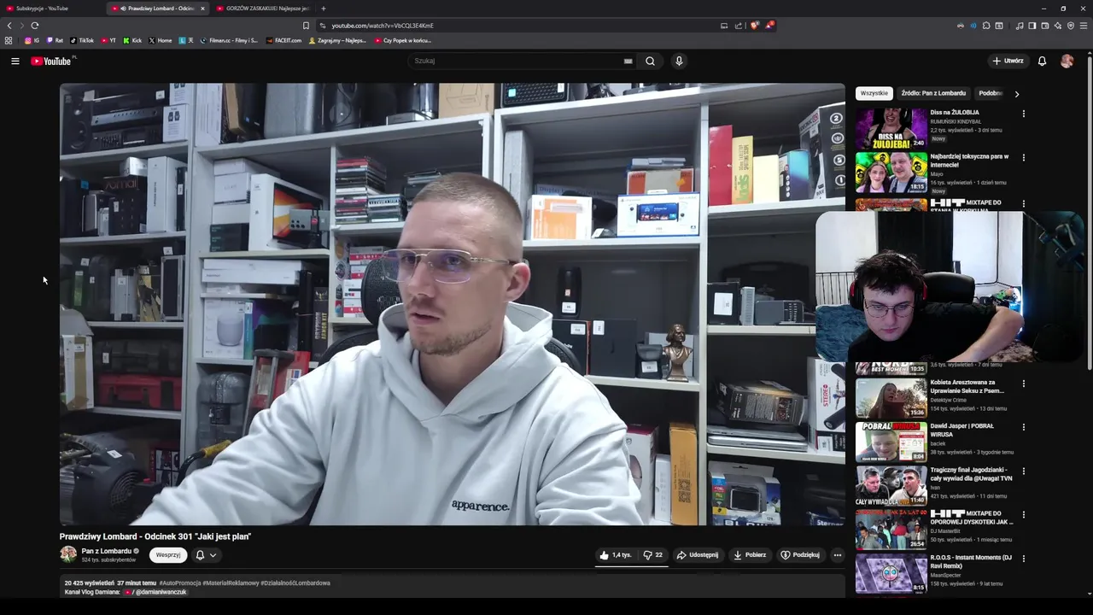This screenshot has height=615, width=1093.
Task: Open options for Diss na ŻULOBIJA video
Action: click(1023, 114)
